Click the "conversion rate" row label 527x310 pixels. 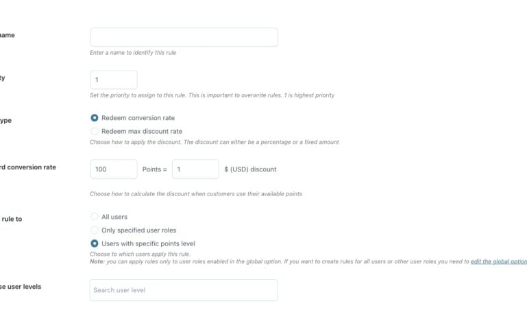click(x=31, y=167)
